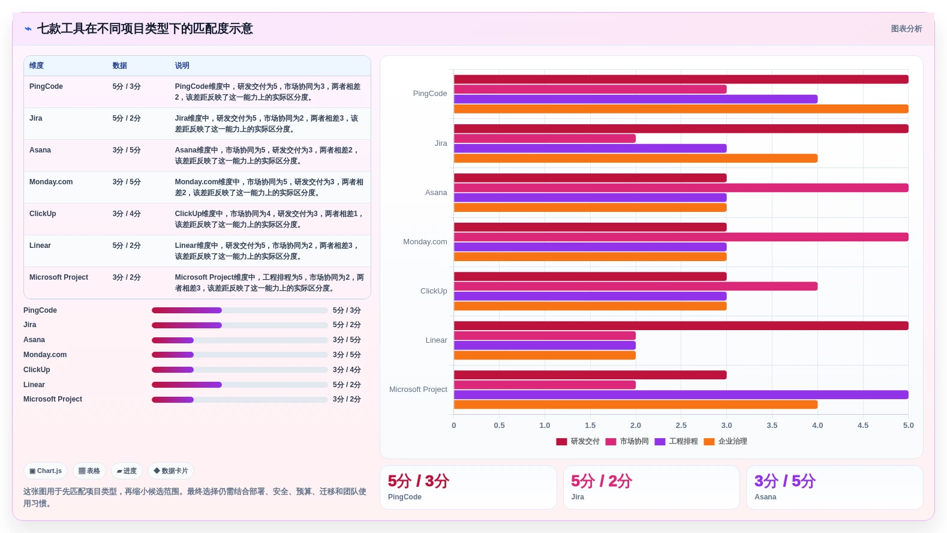
Task: Click Monday.com progress bar
Action: [x=239, y=355]
